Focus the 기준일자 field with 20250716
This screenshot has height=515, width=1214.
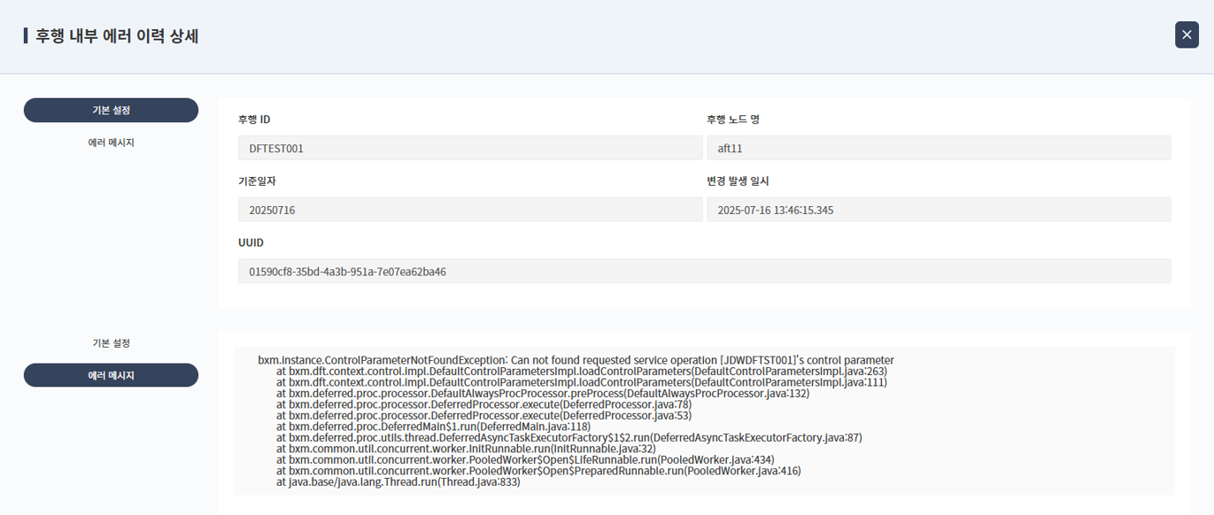click(469, 210)
